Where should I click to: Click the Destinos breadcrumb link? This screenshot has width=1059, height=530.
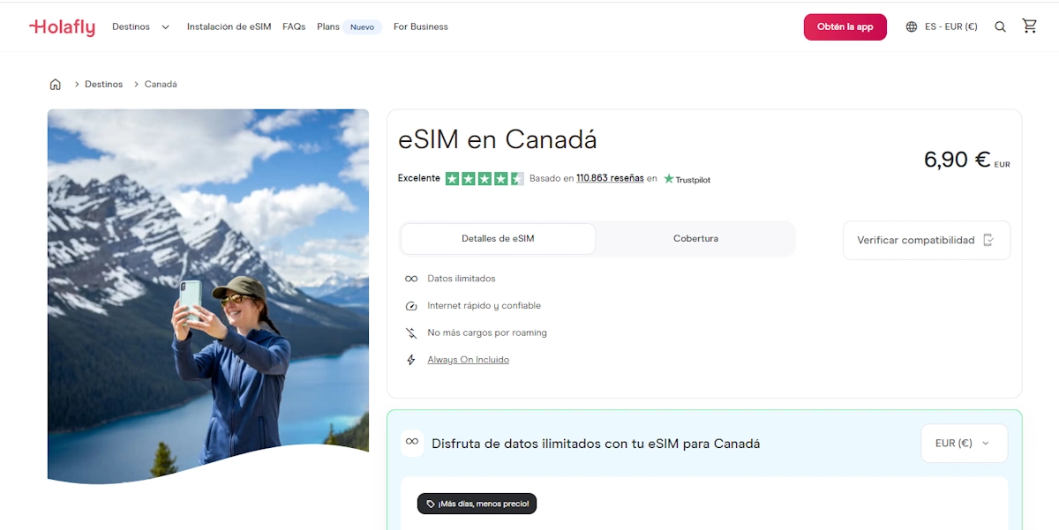(x=103, y=85)
